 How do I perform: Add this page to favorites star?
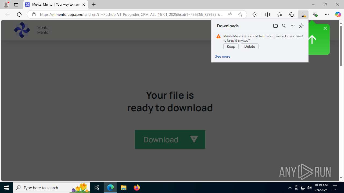240,14
